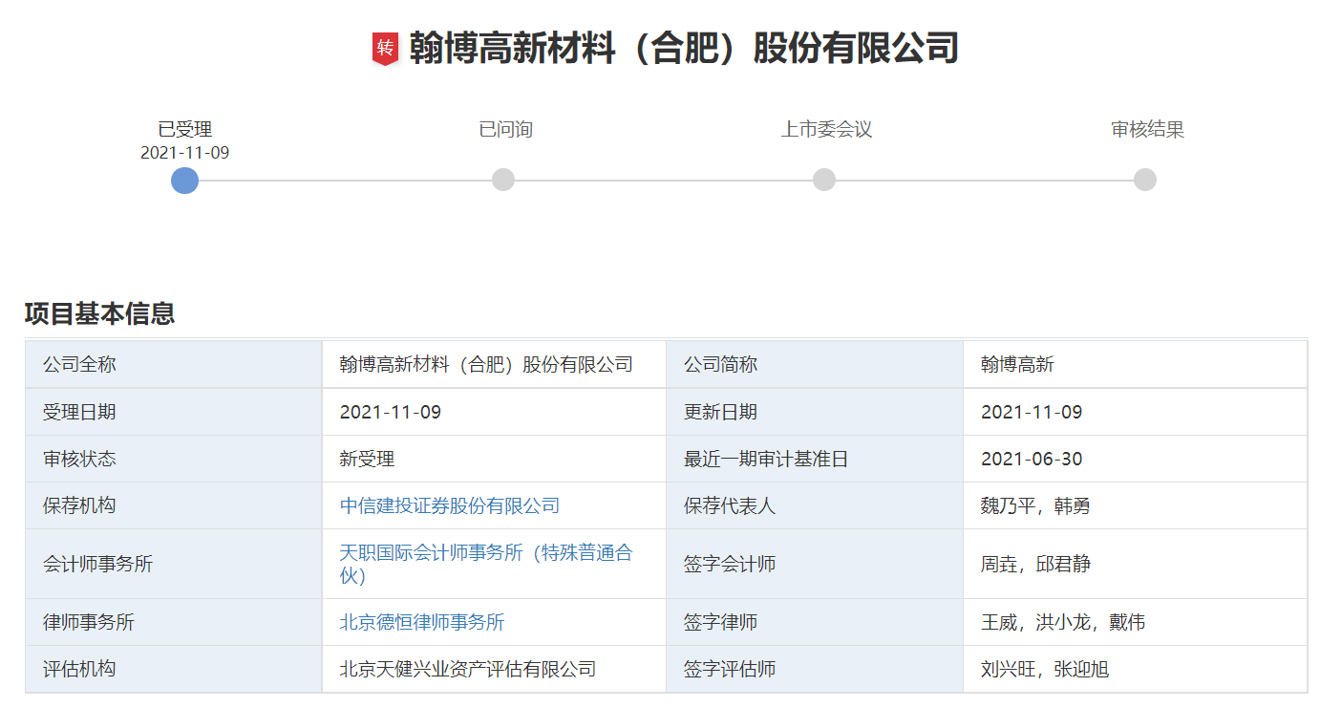This screenshot has height=708, width=1320.
Task: Click the 刘兴旺，张迎旭 value cell
Action: tap(1135, 669)
